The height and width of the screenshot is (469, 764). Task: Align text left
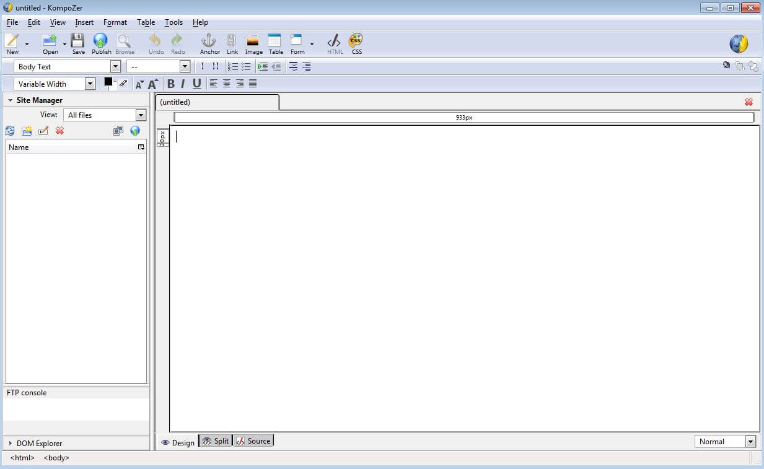click(x=214, y=84)
